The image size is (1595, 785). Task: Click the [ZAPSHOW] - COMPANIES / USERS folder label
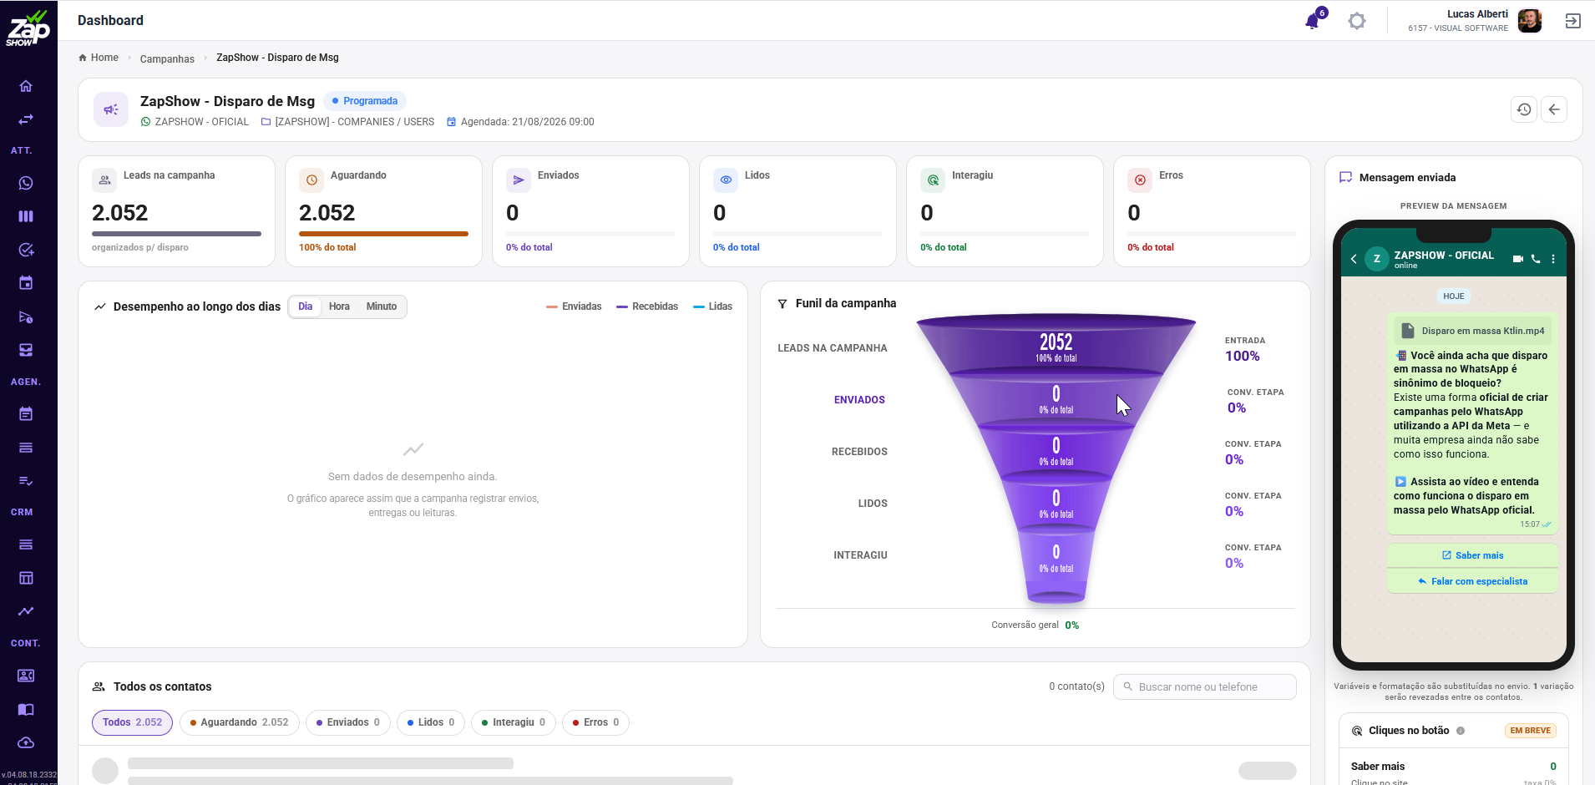click(355, 122)
